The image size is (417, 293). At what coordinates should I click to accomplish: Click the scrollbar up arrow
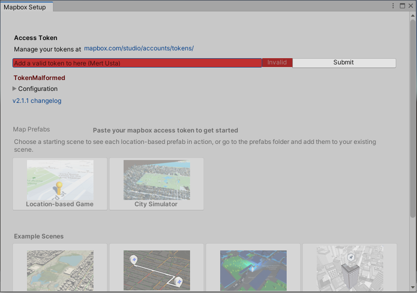413,16
